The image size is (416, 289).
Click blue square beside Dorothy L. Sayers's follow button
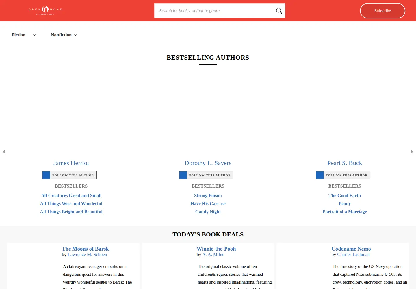(x=183, y=175)
